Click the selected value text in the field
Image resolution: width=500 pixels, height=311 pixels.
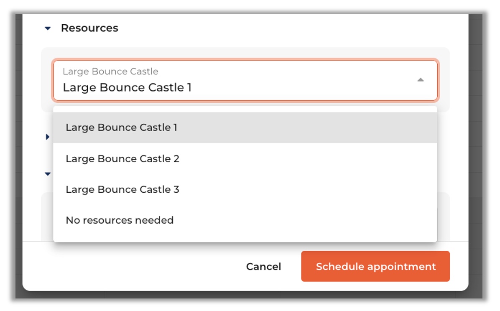pyautogui.click(x=127, y=88)
